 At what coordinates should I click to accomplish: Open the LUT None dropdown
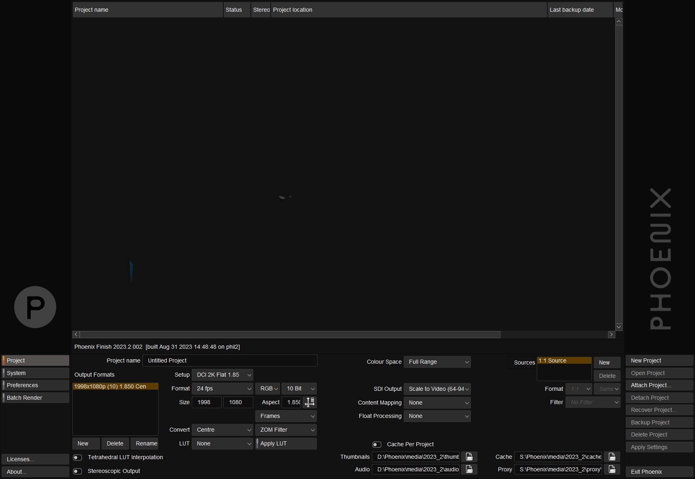tap(222, 443)
